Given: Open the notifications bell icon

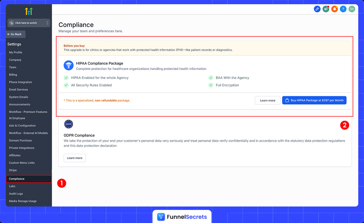Looking at the screenshot, I should 334,8.
